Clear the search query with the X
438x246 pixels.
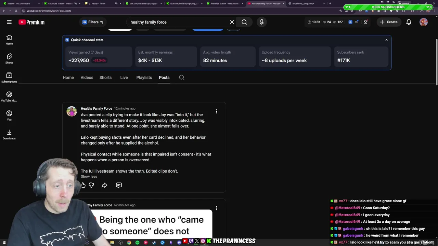(232, 22)
